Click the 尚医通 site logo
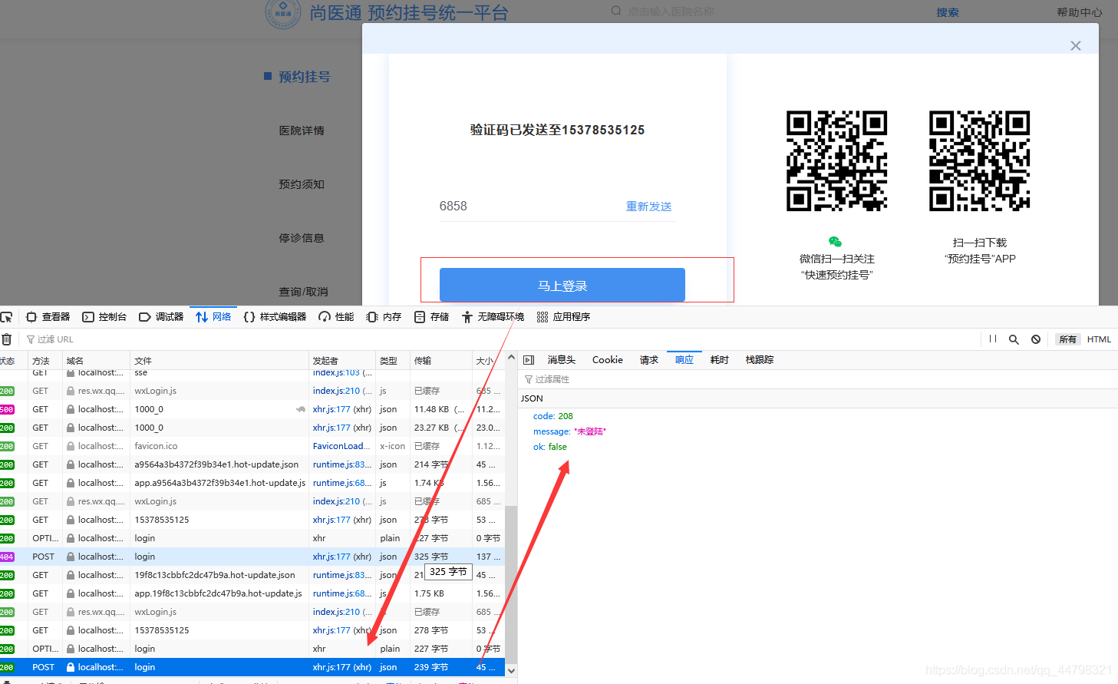The height and width of the screenshot is (684, 1118). [282, 13]
